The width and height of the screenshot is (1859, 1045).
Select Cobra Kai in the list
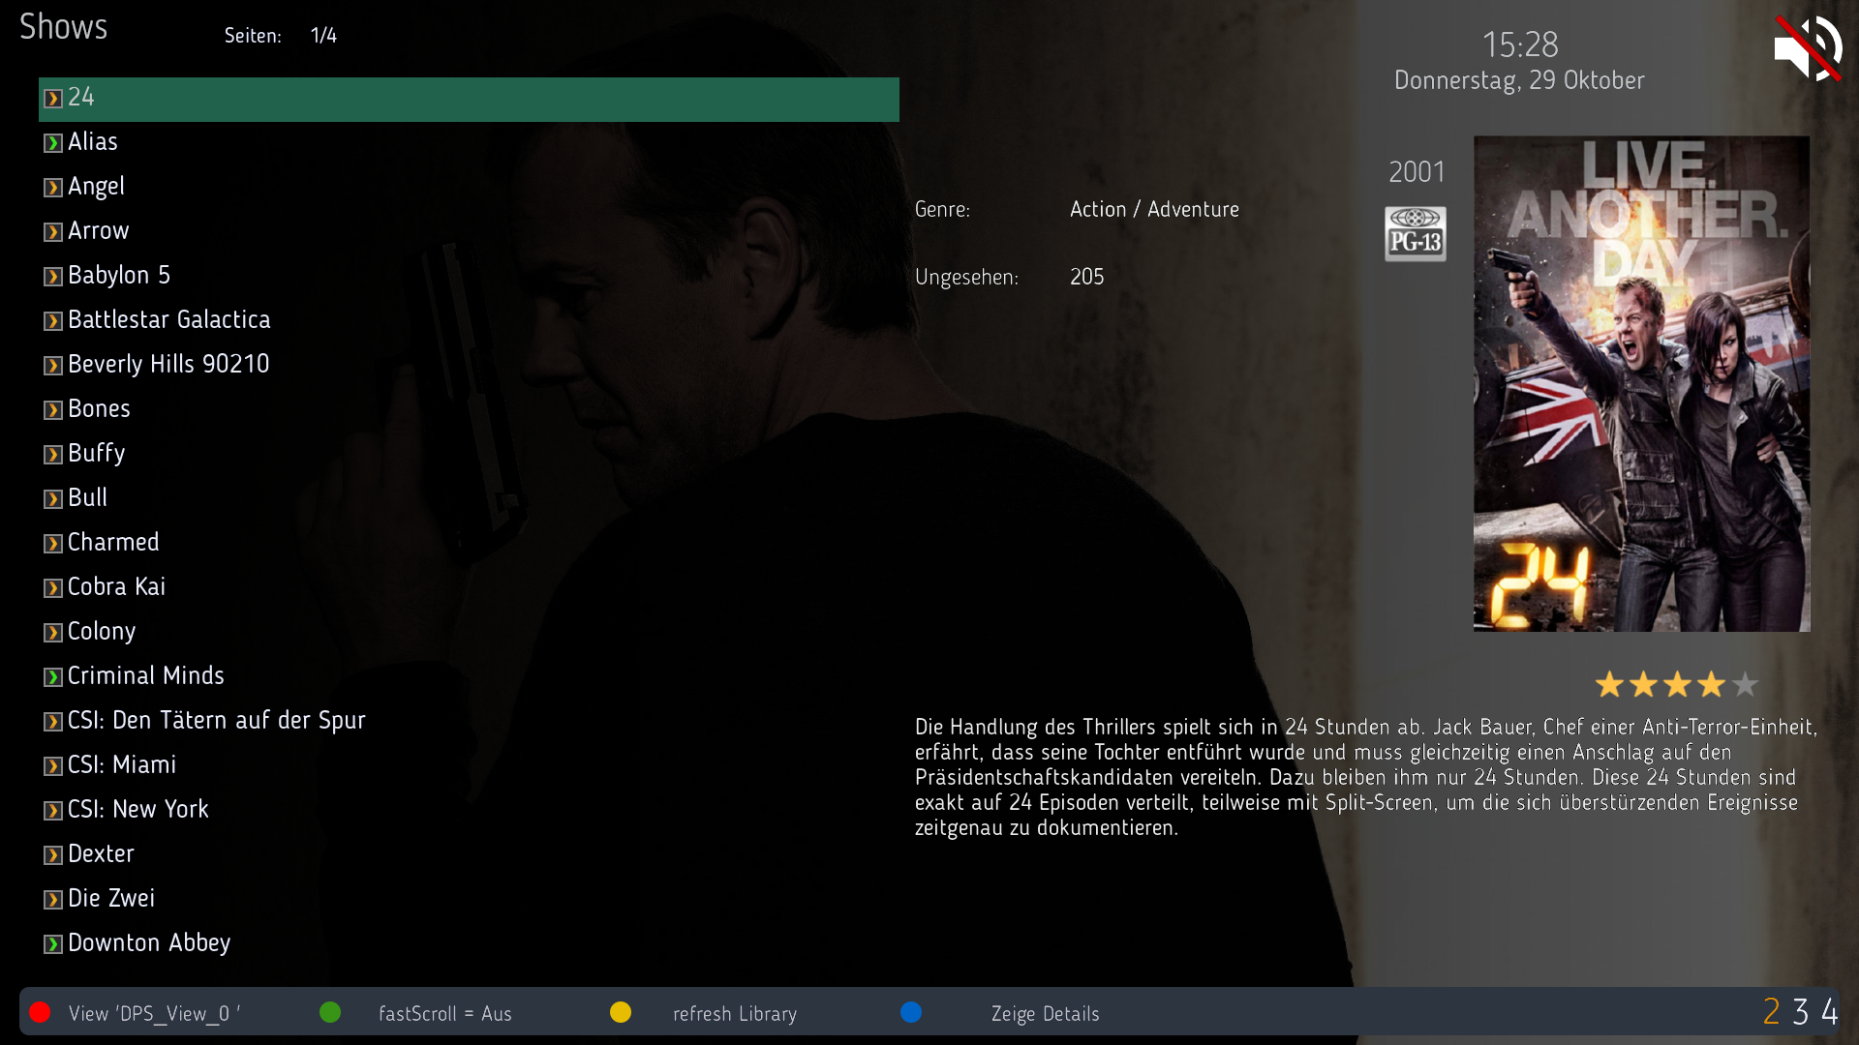tap(469, 587)
